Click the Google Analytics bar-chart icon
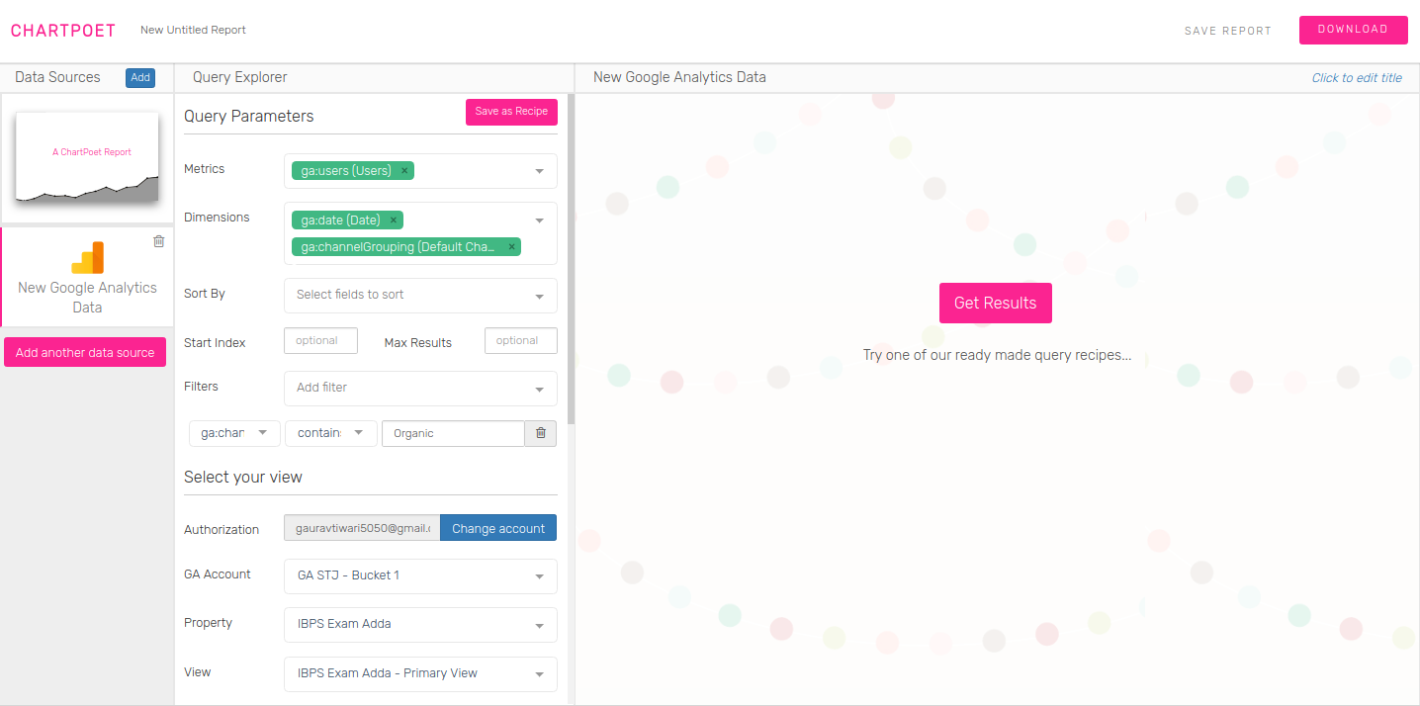1420x706 pixels. pos(87,257)
